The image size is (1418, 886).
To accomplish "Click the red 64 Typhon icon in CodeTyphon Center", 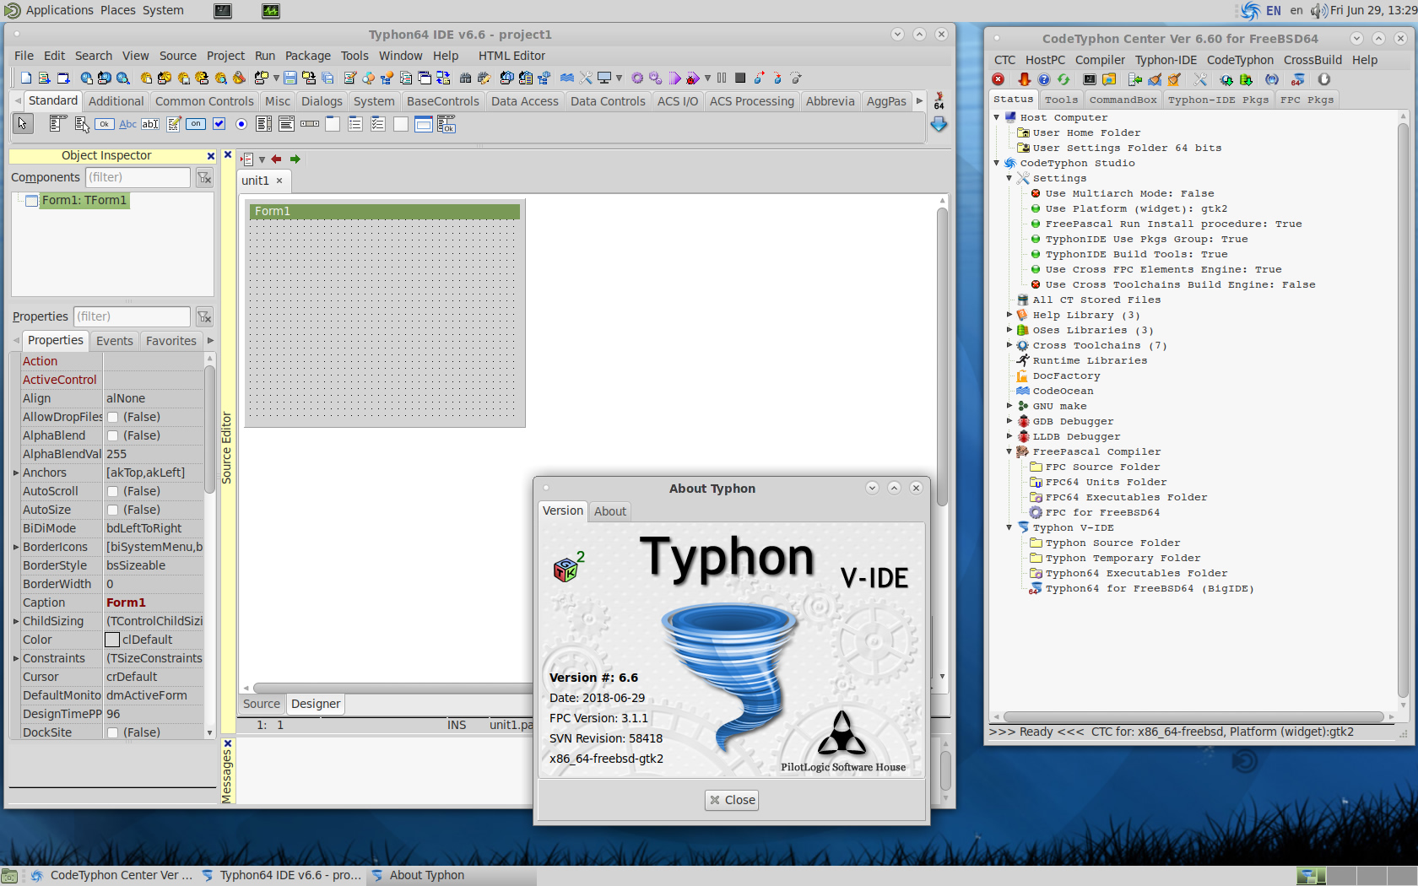I will tap(1298, 79).
